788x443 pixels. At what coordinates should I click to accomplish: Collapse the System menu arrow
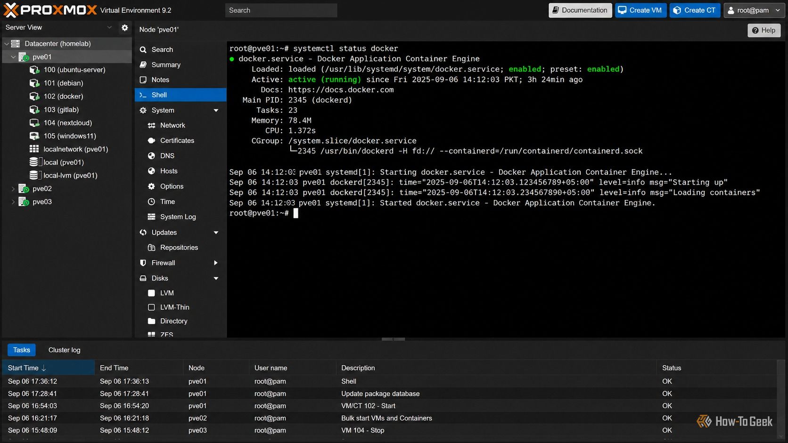(x=216, y=111)
